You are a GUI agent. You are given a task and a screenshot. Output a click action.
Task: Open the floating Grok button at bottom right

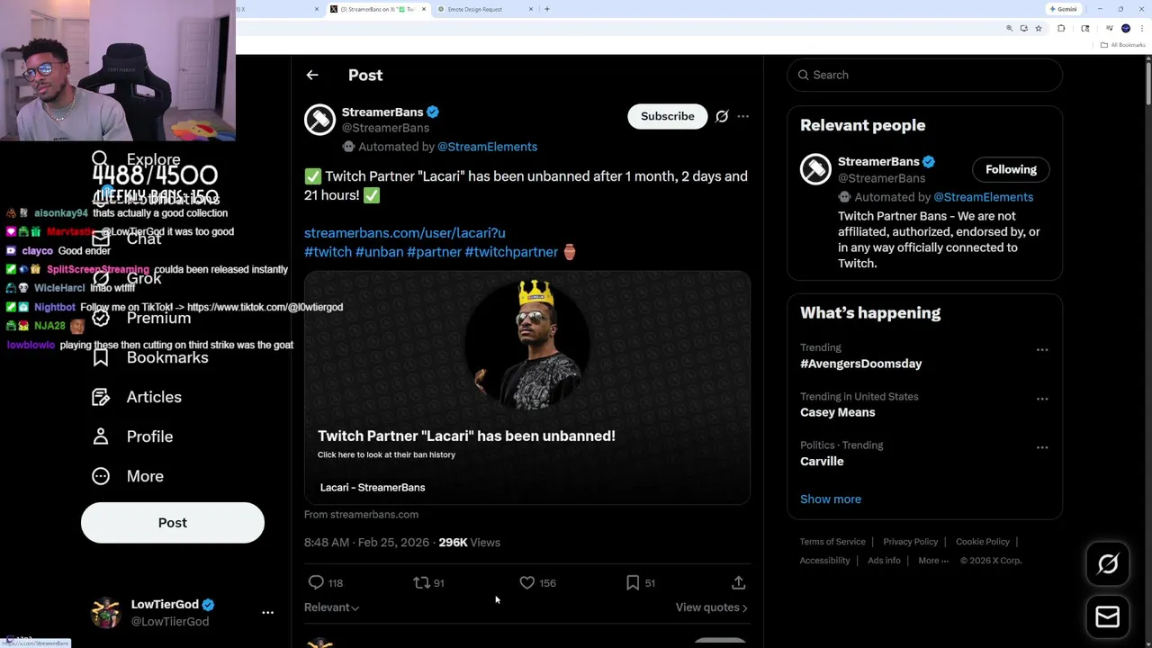pos(1108,564)
